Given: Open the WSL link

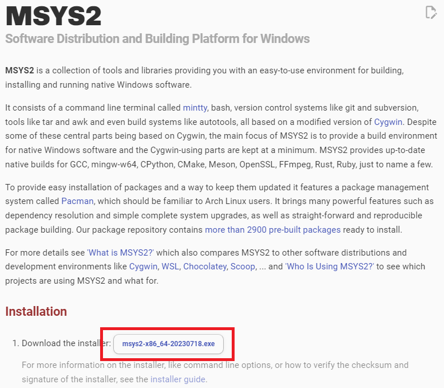Looking at the screenshot, I should pyautogui.click(x=170, y=266).
